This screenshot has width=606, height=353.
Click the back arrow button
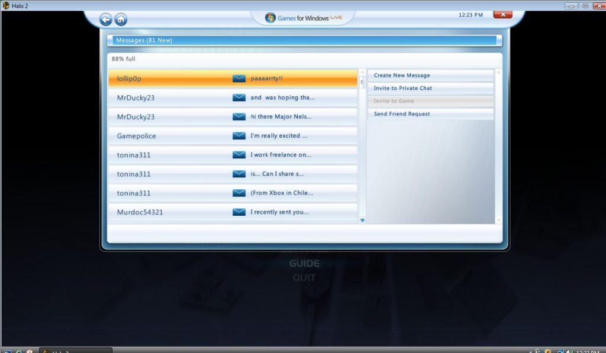point(105,20)
